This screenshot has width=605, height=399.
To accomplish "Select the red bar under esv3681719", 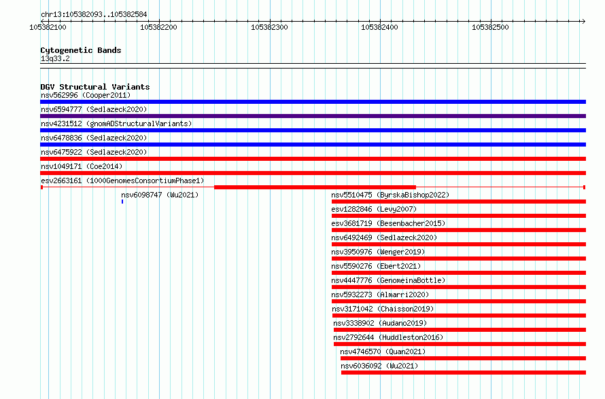I will [x=459, y=230].
